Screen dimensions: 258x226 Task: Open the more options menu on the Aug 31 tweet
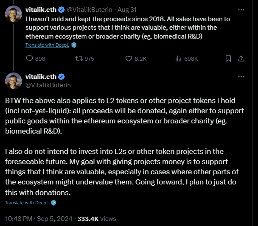click(x=241, y=10)
